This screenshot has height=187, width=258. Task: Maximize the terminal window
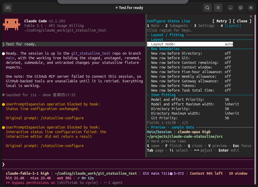point(241,8)
